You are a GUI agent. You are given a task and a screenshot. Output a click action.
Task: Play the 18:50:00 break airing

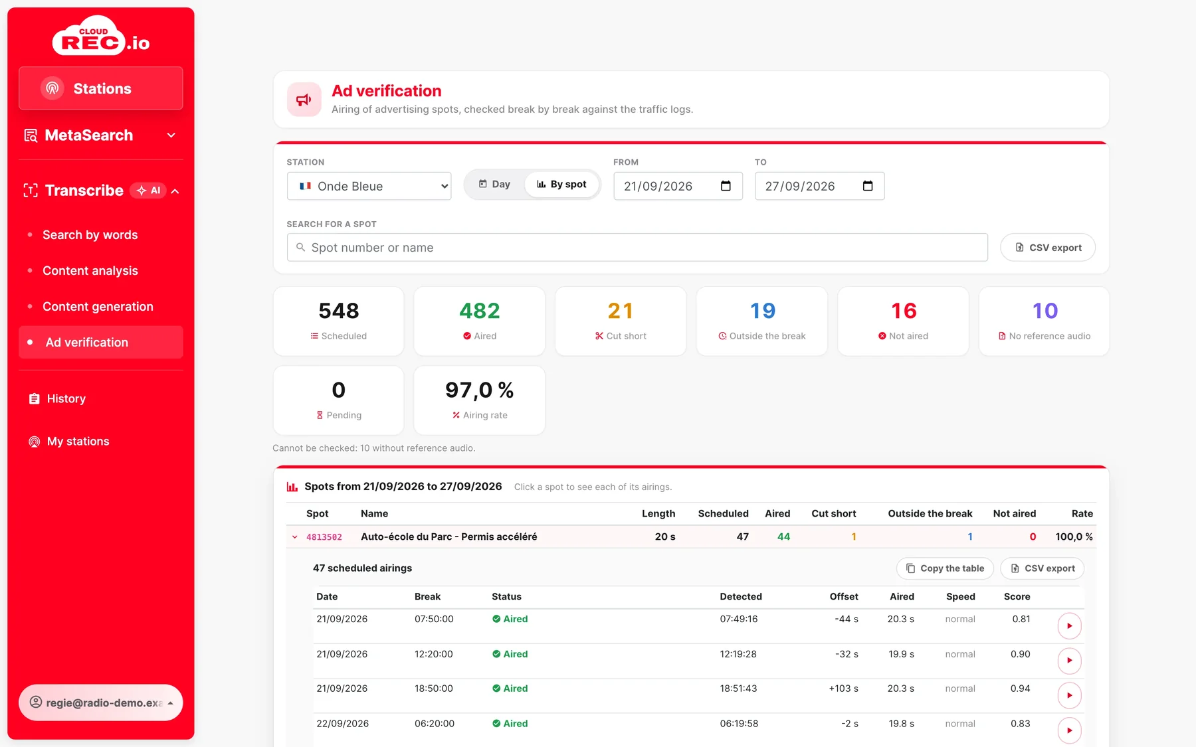click(1069, 696)
